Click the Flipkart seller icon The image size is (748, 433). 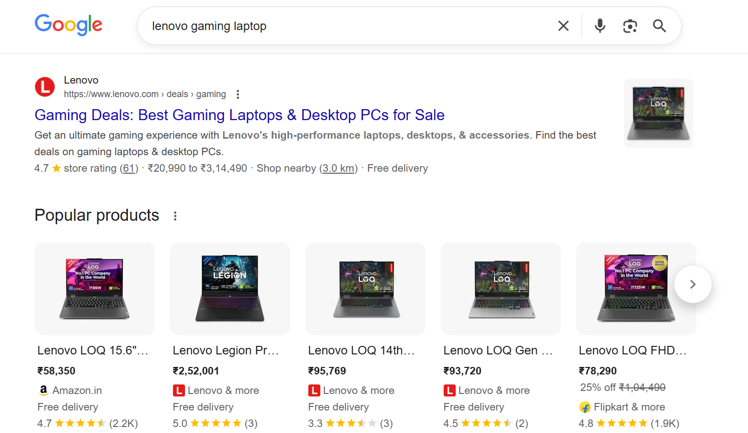(585, 407)
